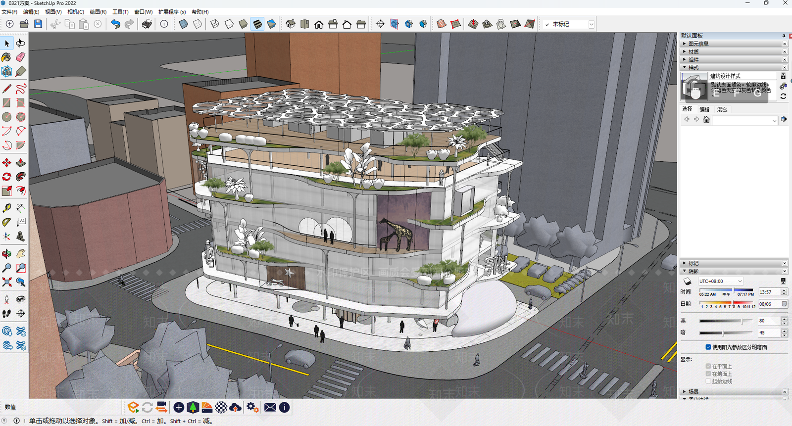The image size is (792, 426).
Task: Pick the pink Eraser tool
Action: tap(21, 57)
